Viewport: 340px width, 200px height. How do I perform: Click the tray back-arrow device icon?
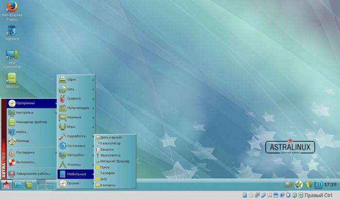(x=289, y=185)
